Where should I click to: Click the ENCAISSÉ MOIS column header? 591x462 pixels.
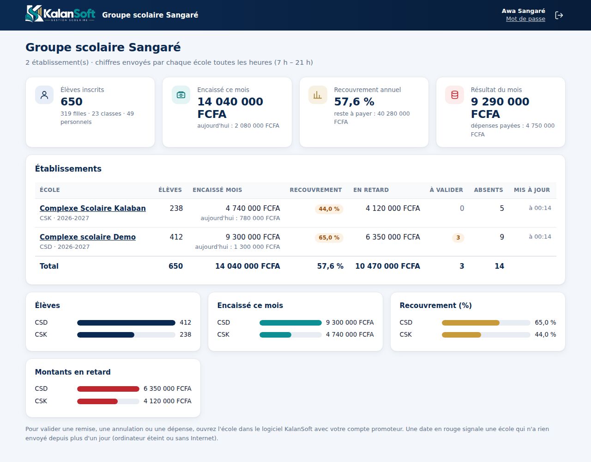217,190
